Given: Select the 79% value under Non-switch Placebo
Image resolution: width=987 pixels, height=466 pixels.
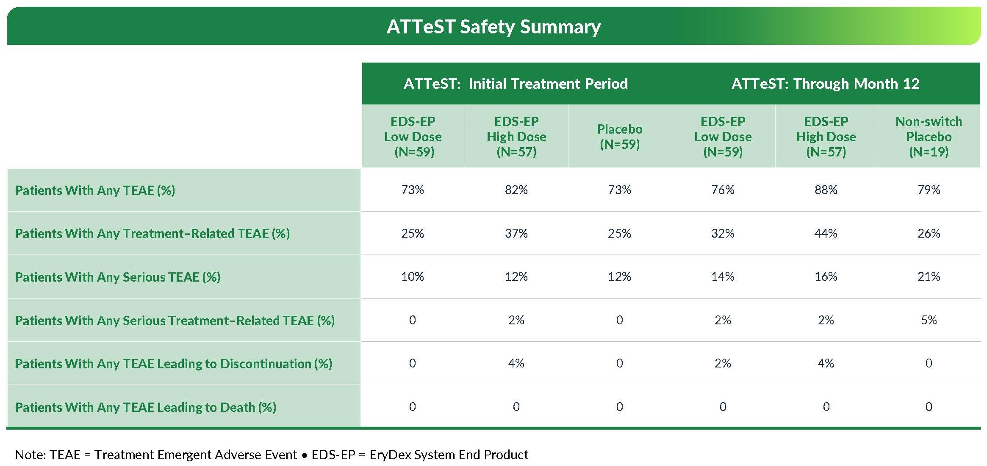Looking at the screenshot, I should (929, 190).
